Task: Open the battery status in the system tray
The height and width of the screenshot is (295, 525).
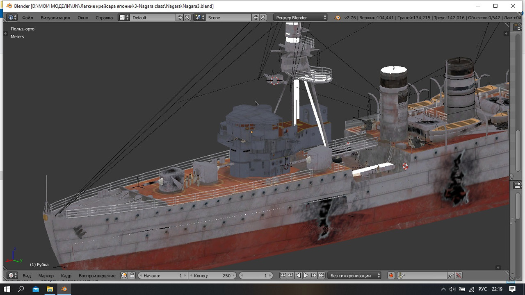Action: point(462,289)
